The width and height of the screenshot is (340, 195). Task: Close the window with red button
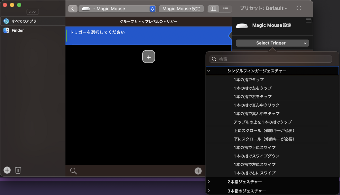coord(5,5)
